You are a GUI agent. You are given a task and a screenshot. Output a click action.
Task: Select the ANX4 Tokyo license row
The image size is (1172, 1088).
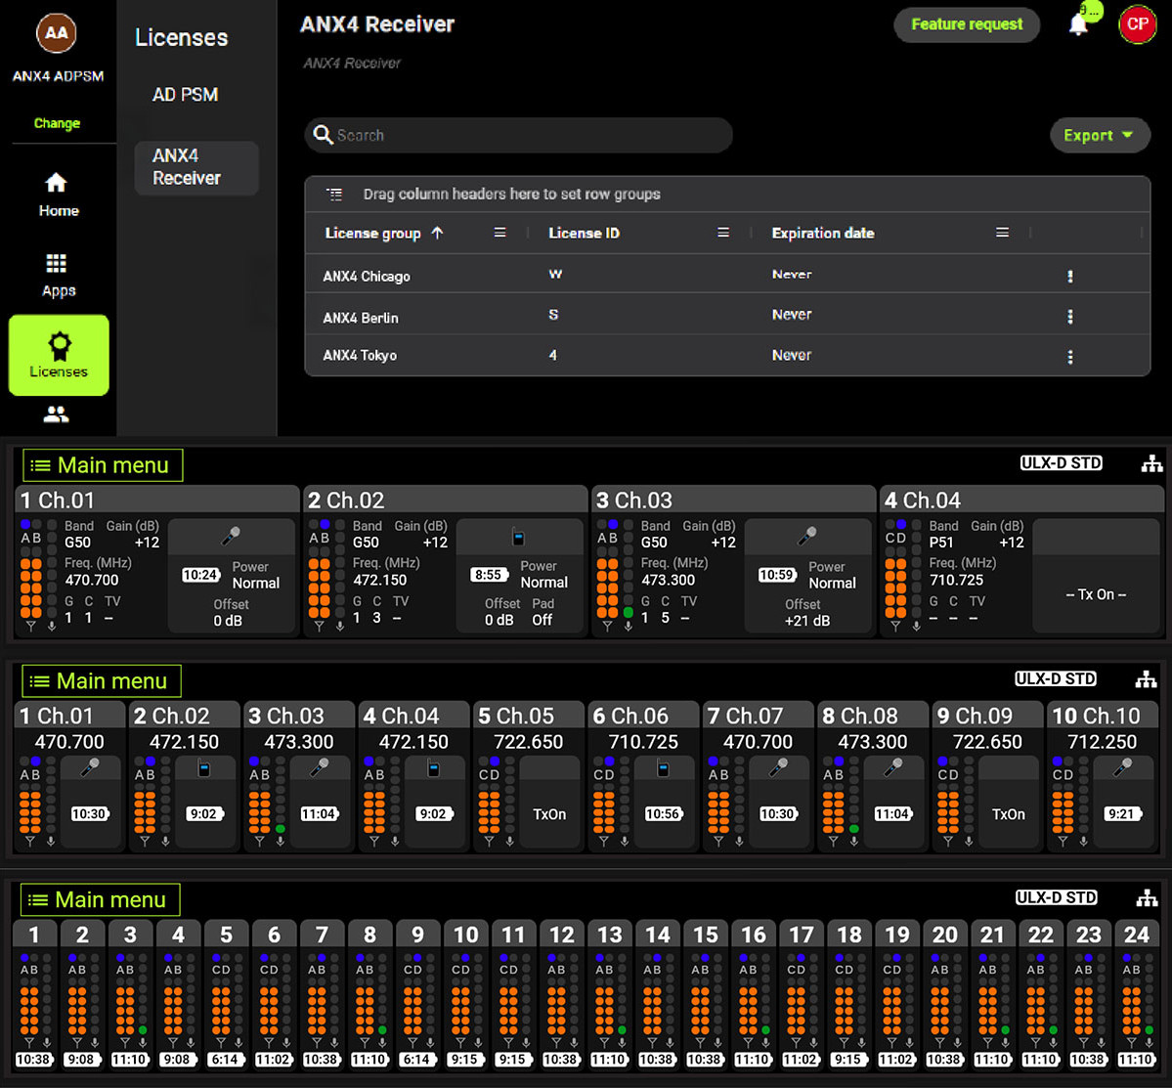point(727,356)
